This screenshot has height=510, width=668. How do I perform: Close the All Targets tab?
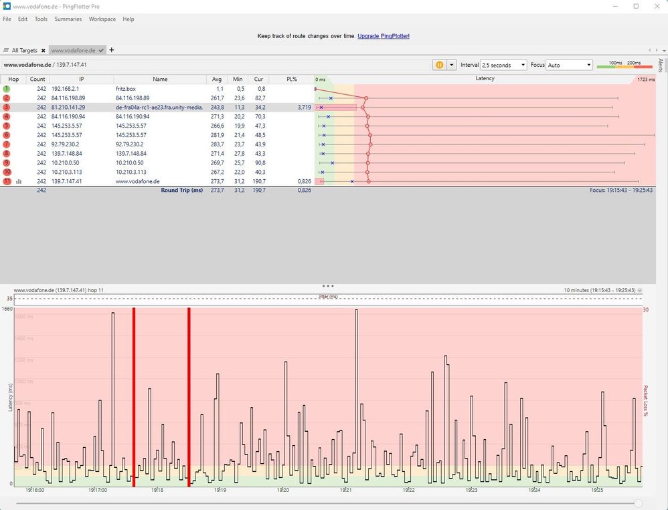(x=43, y=51)
